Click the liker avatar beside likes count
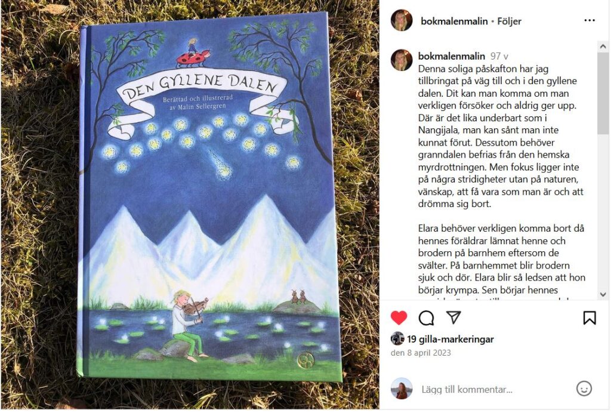This screenshot has height=413, width=611. 397,339
